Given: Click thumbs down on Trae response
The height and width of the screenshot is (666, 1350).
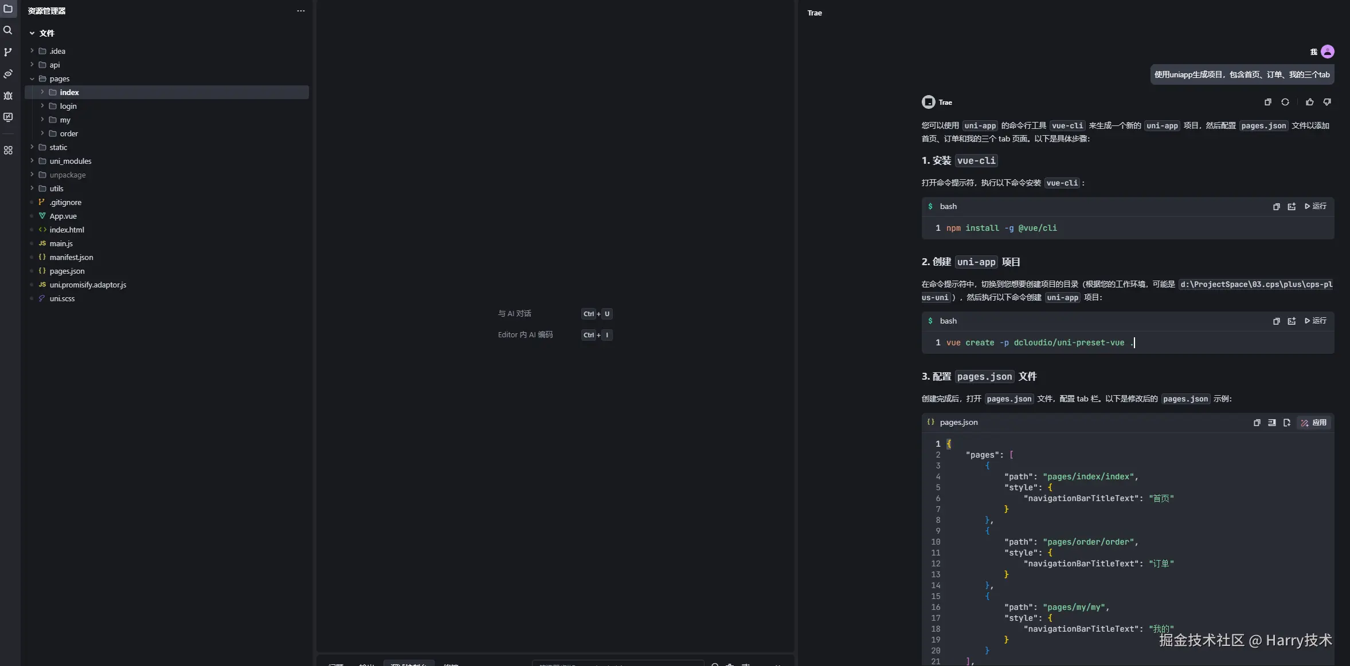Looking at the screenshot, I should click(1327, 102).
